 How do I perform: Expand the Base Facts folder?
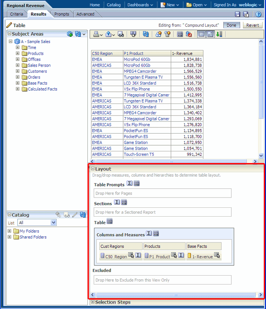point(17,83)
